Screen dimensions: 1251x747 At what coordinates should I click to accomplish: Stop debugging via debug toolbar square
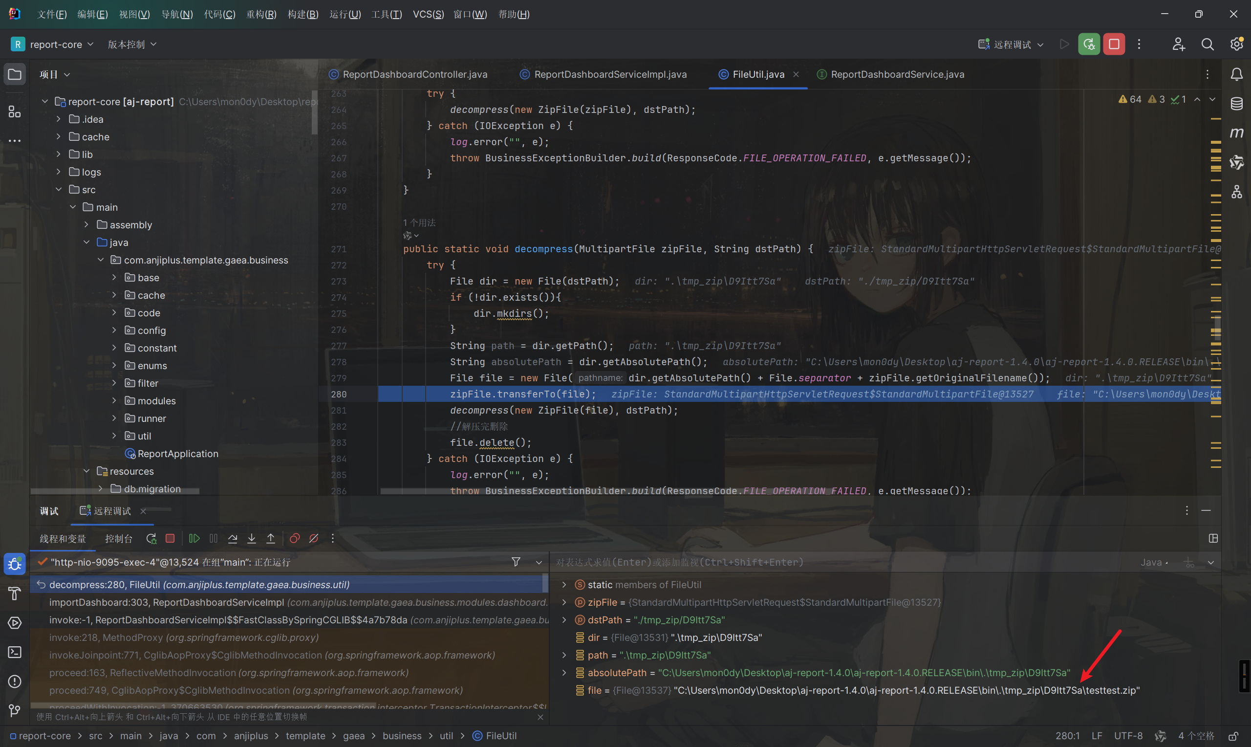(170, 539)
